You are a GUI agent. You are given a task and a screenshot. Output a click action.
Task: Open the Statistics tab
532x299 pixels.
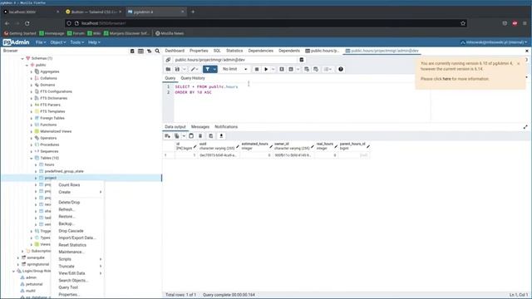[x=234, y=51]
